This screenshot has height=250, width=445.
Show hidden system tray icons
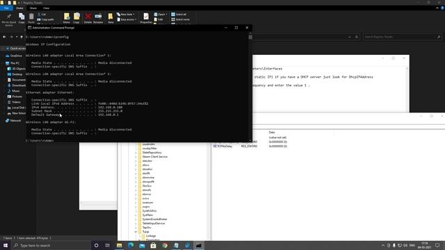point(383,245)
